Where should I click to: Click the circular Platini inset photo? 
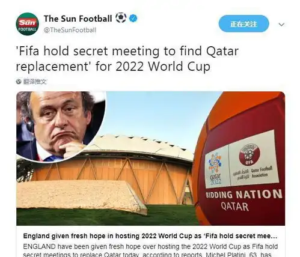[61, 125]
